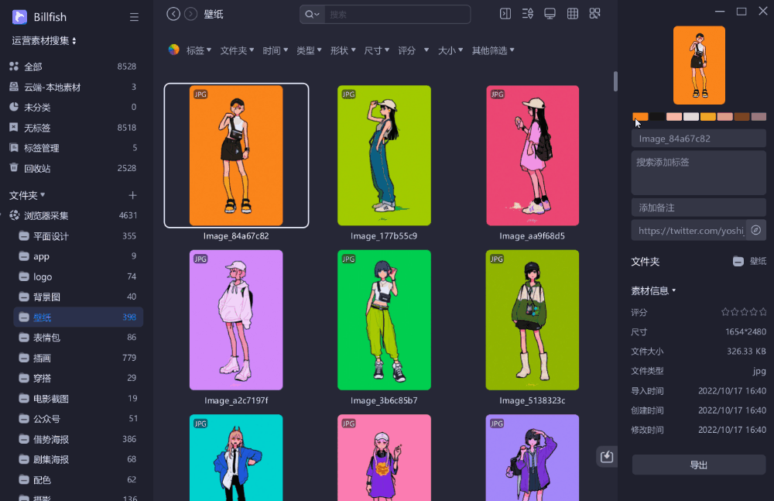
Task: Select thumbnail Image_a2c7197f
Action: coord(236,320)
